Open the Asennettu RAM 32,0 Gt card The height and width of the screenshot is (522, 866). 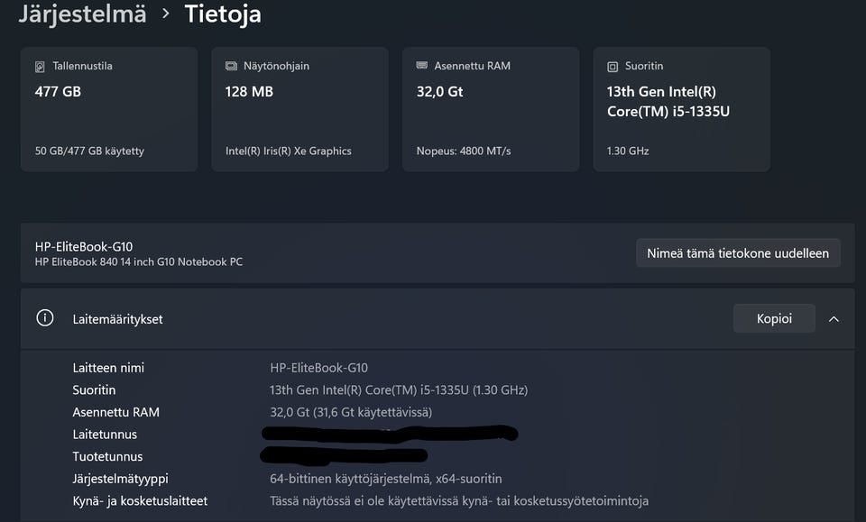pyautogui.click(x=491, y=109)
